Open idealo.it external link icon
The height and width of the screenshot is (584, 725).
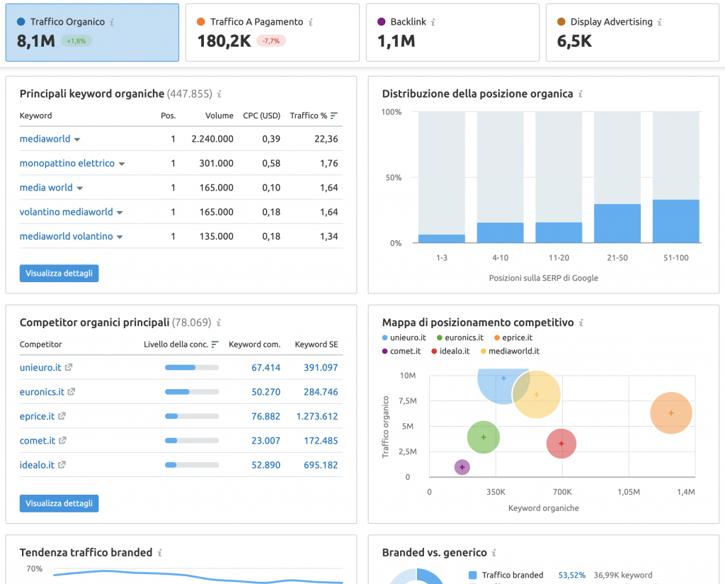coord(62,465)
